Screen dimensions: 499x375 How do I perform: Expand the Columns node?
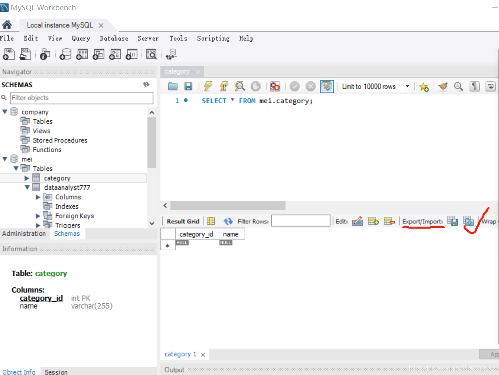coord(38,197)
